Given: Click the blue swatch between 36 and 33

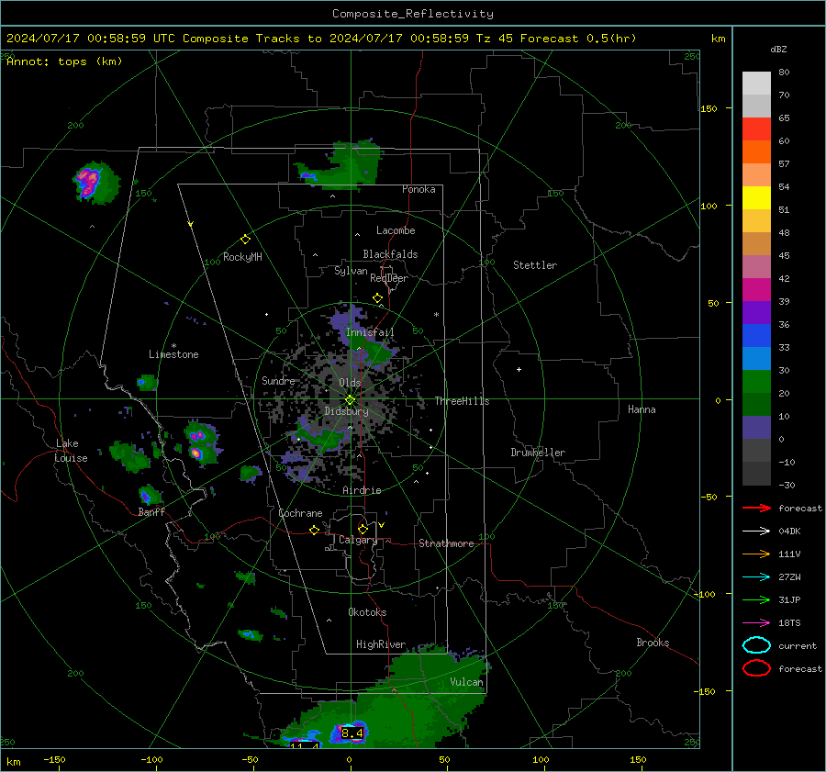Looking at the screenshot, I should 756,336.
